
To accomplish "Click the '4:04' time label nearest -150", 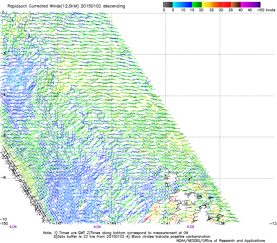I will click(13, 227).
